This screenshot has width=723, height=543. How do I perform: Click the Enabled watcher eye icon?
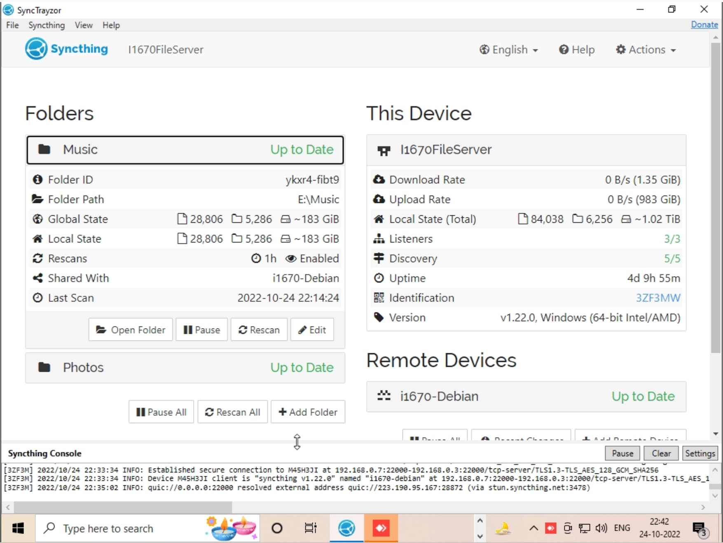(x=291, y=259)
